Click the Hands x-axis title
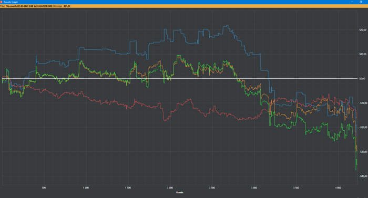Screen dimensions: 368x198 coord(180,193)
